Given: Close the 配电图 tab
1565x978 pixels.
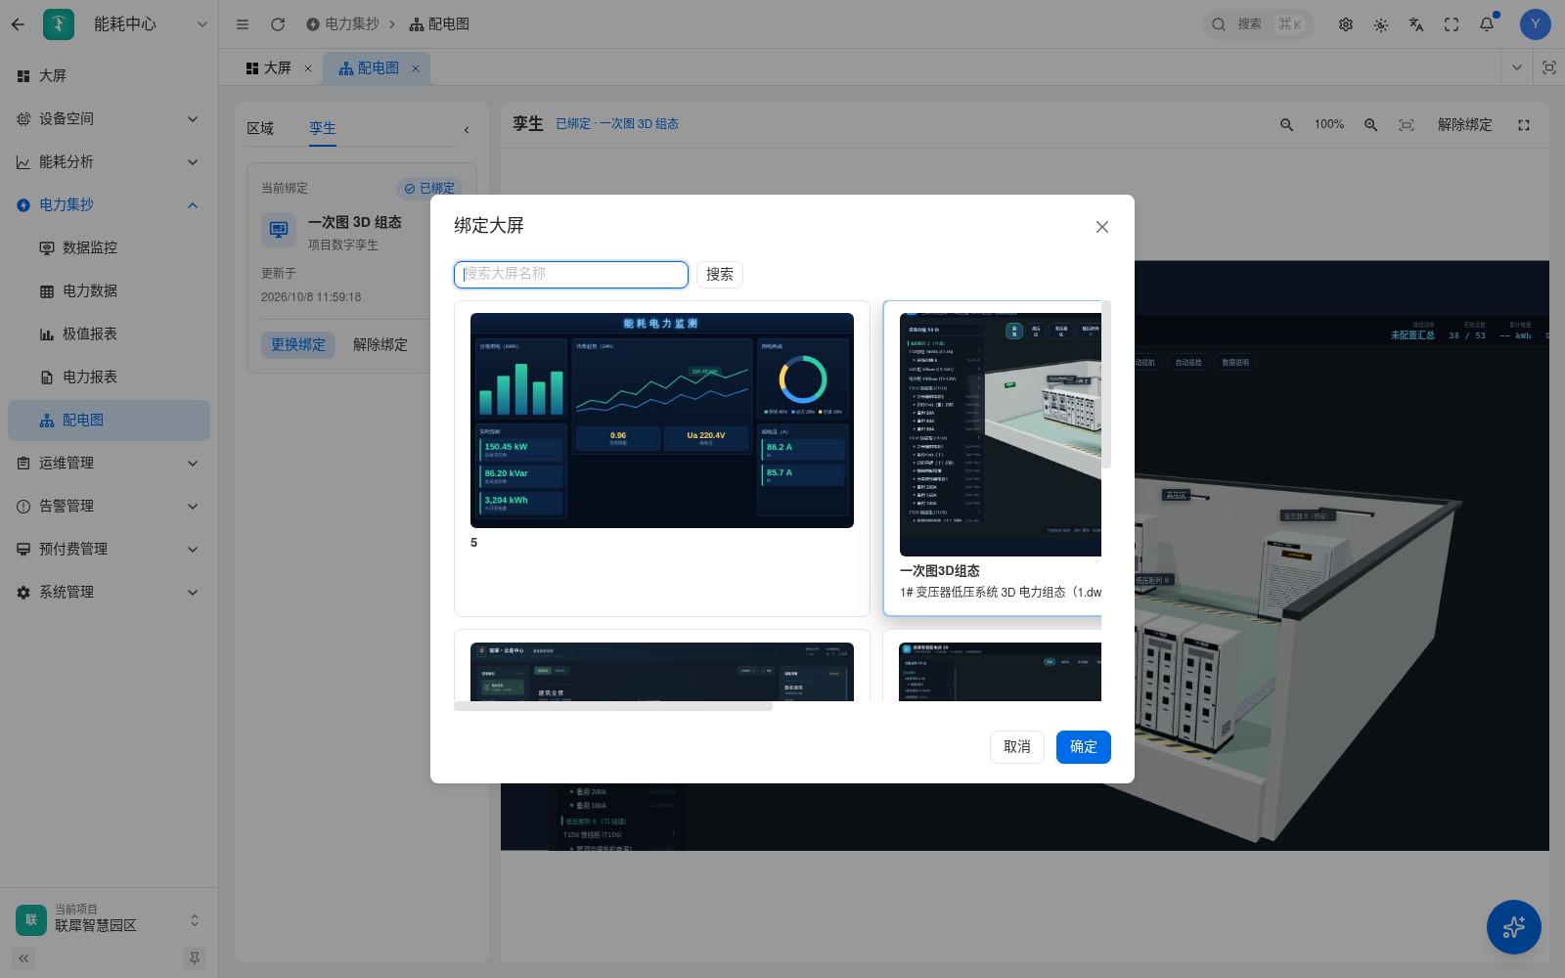Looking at the screenshot, I should [416, 68].
